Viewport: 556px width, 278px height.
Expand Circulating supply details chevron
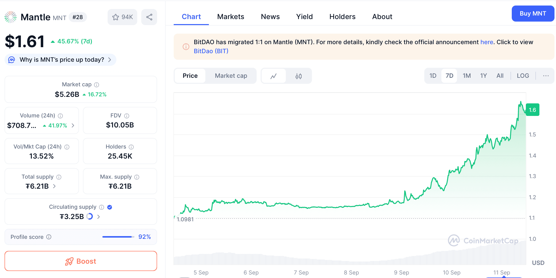[99, 217]
